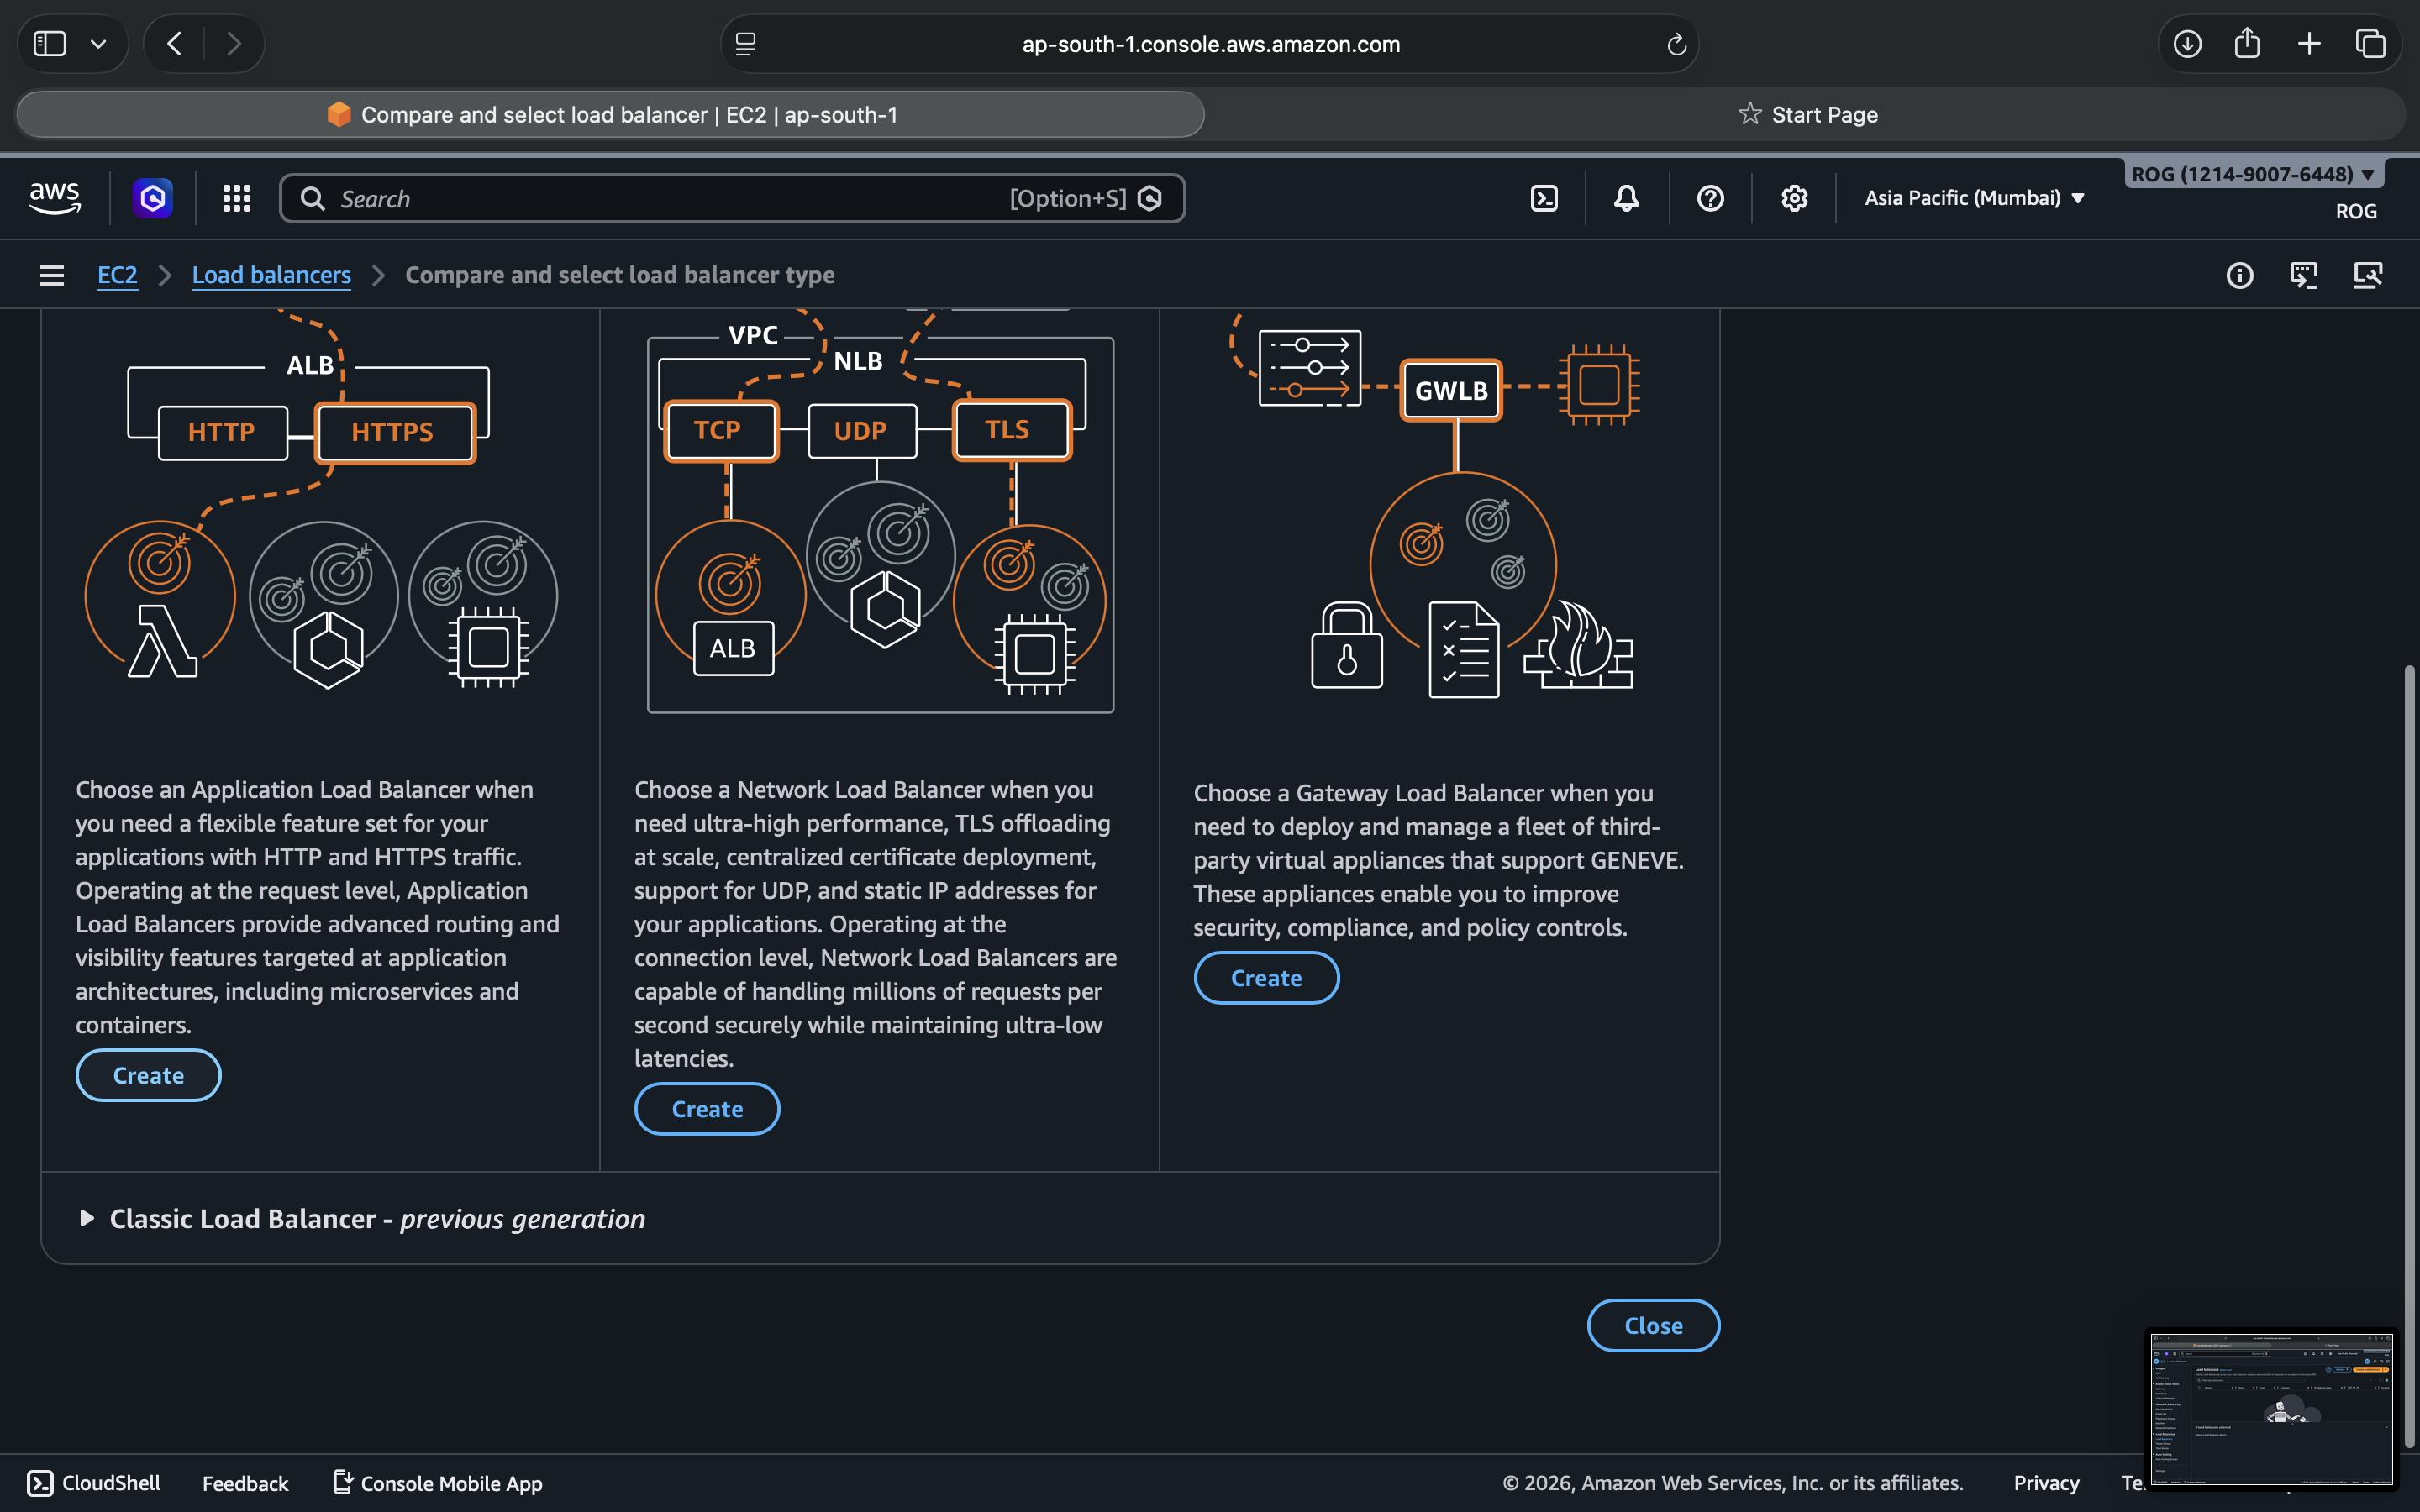Go to Load balancers breadcrumb link

coord(271,275)
